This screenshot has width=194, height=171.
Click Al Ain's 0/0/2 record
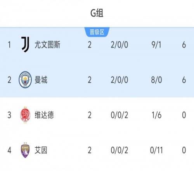[x=120, y=150]
